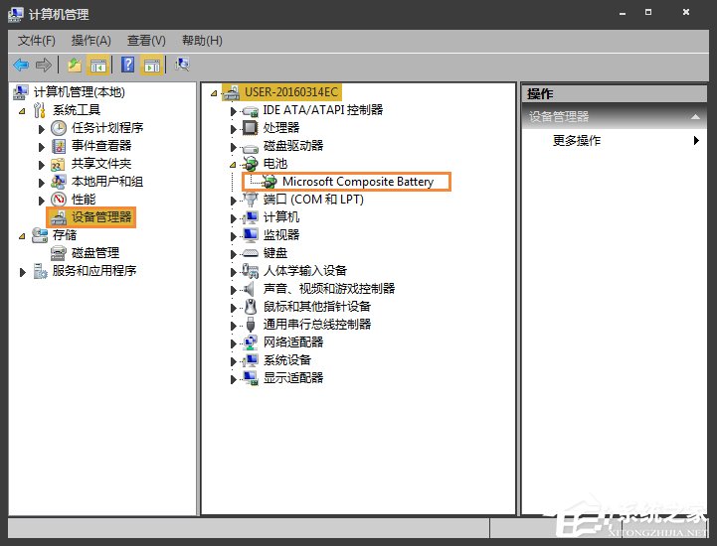This screenshot has height=546, width=717.
Task: Select 键盘 device category
Action: tap(275, 252)
